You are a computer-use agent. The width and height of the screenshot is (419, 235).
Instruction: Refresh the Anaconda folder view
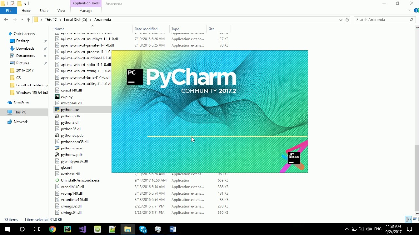(347, 20)
